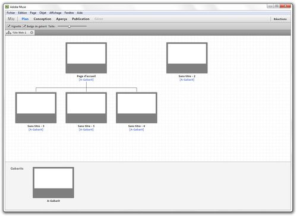Open the Publication mode
The height and width of the screenshot is (216, 297).
(x=81, y=19)
